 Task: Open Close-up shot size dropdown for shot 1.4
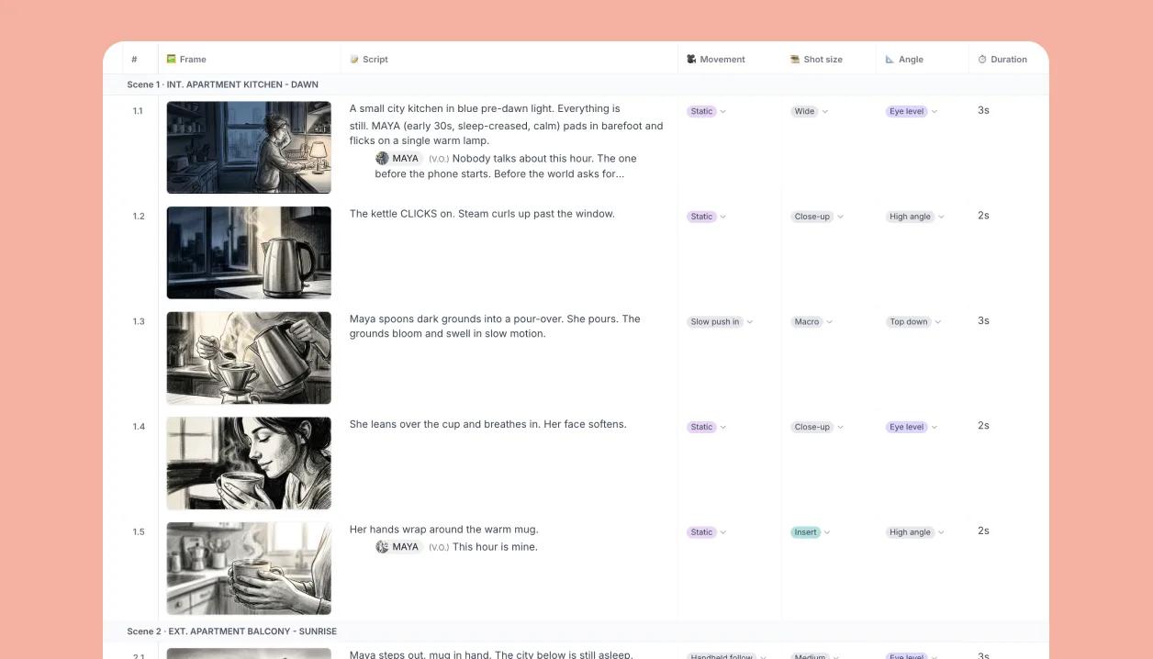pos(817,427)
